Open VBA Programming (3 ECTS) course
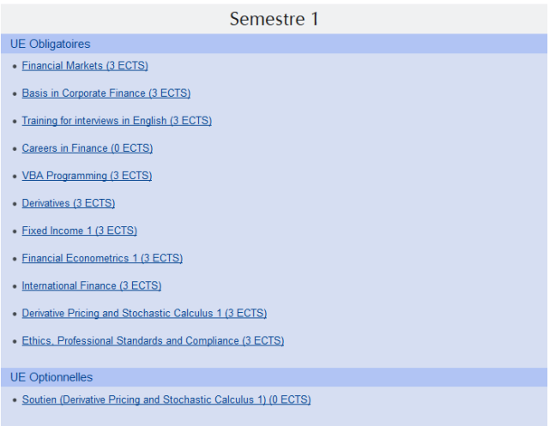 [87, 176]
